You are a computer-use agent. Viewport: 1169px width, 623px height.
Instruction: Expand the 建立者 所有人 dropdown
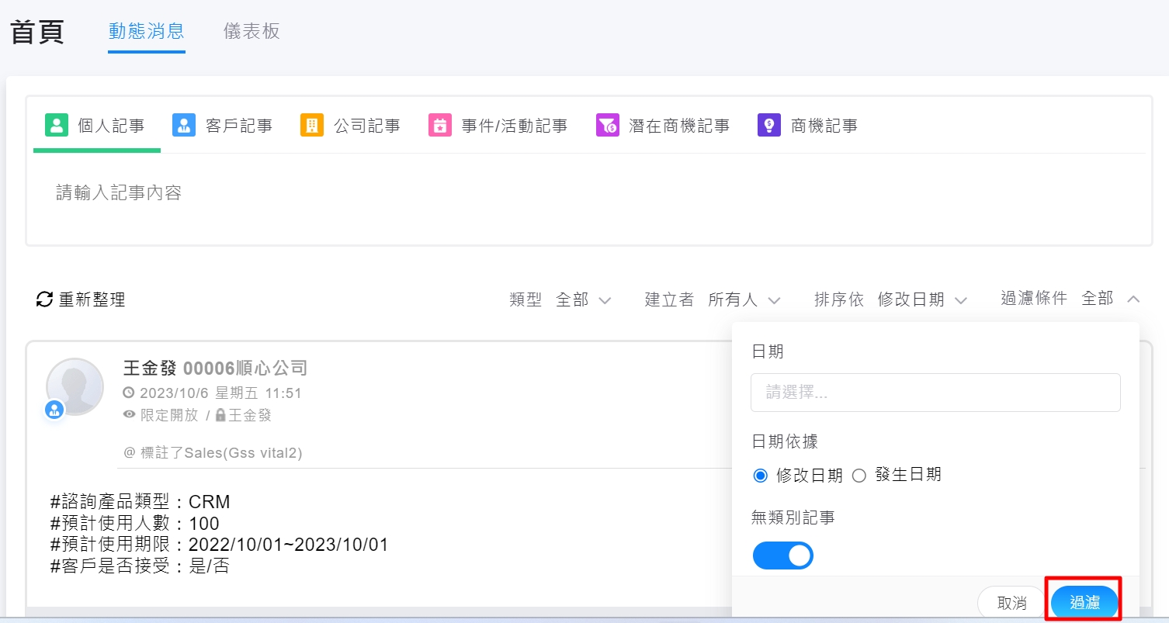point(743,299)
